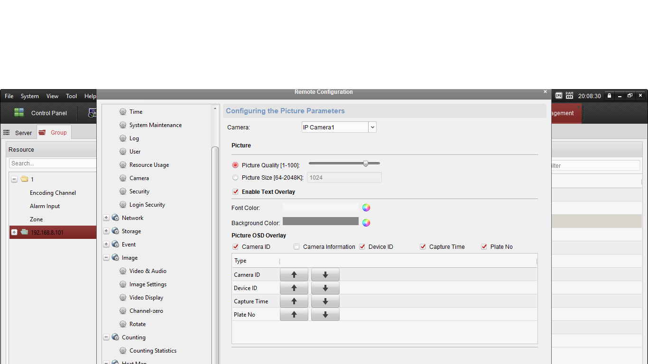Open the font color picker wheel
Image resolution: width=648 pixels, height=364 pixels.
click(x=366, y=208)
